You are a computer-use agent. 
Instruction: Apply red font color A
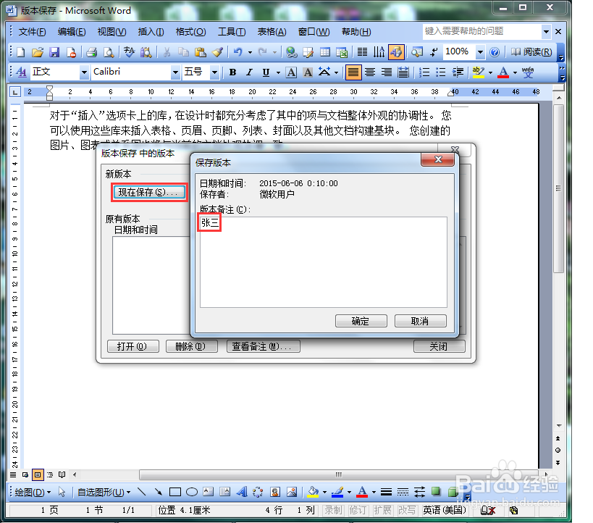pyautogui.click(x=503, y=72)
